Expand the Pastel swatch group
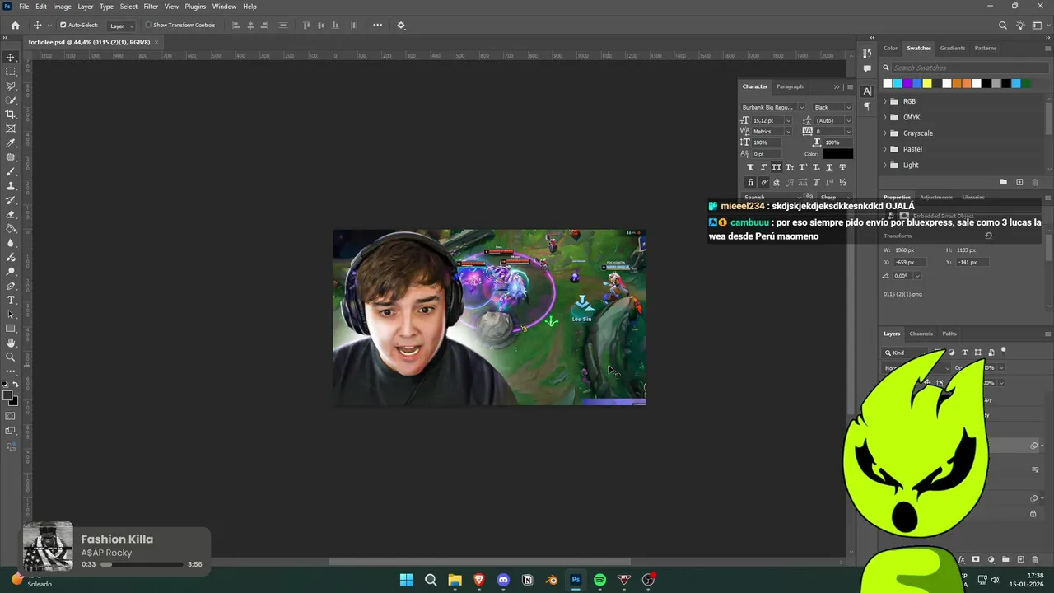 tap(885, 149)
